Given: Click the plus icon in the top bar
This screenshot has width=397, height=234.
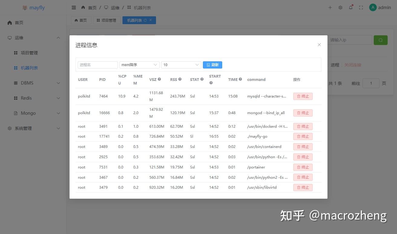Looking at the screenshot, I should pyautogui.click(x=330, y=8).
